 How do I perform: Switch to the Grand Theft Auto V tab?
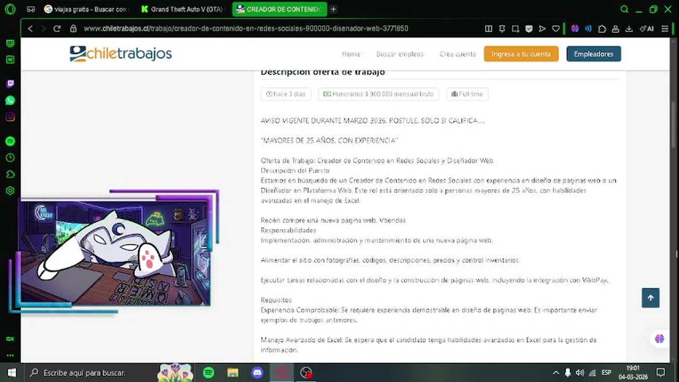click(182, 9)
